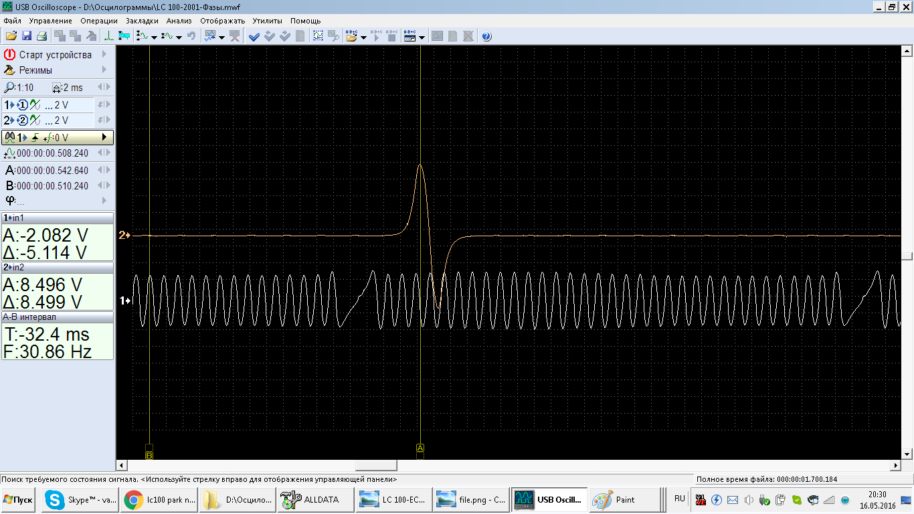Toggle the channel 1 enable icon

[x=23, y=105]
